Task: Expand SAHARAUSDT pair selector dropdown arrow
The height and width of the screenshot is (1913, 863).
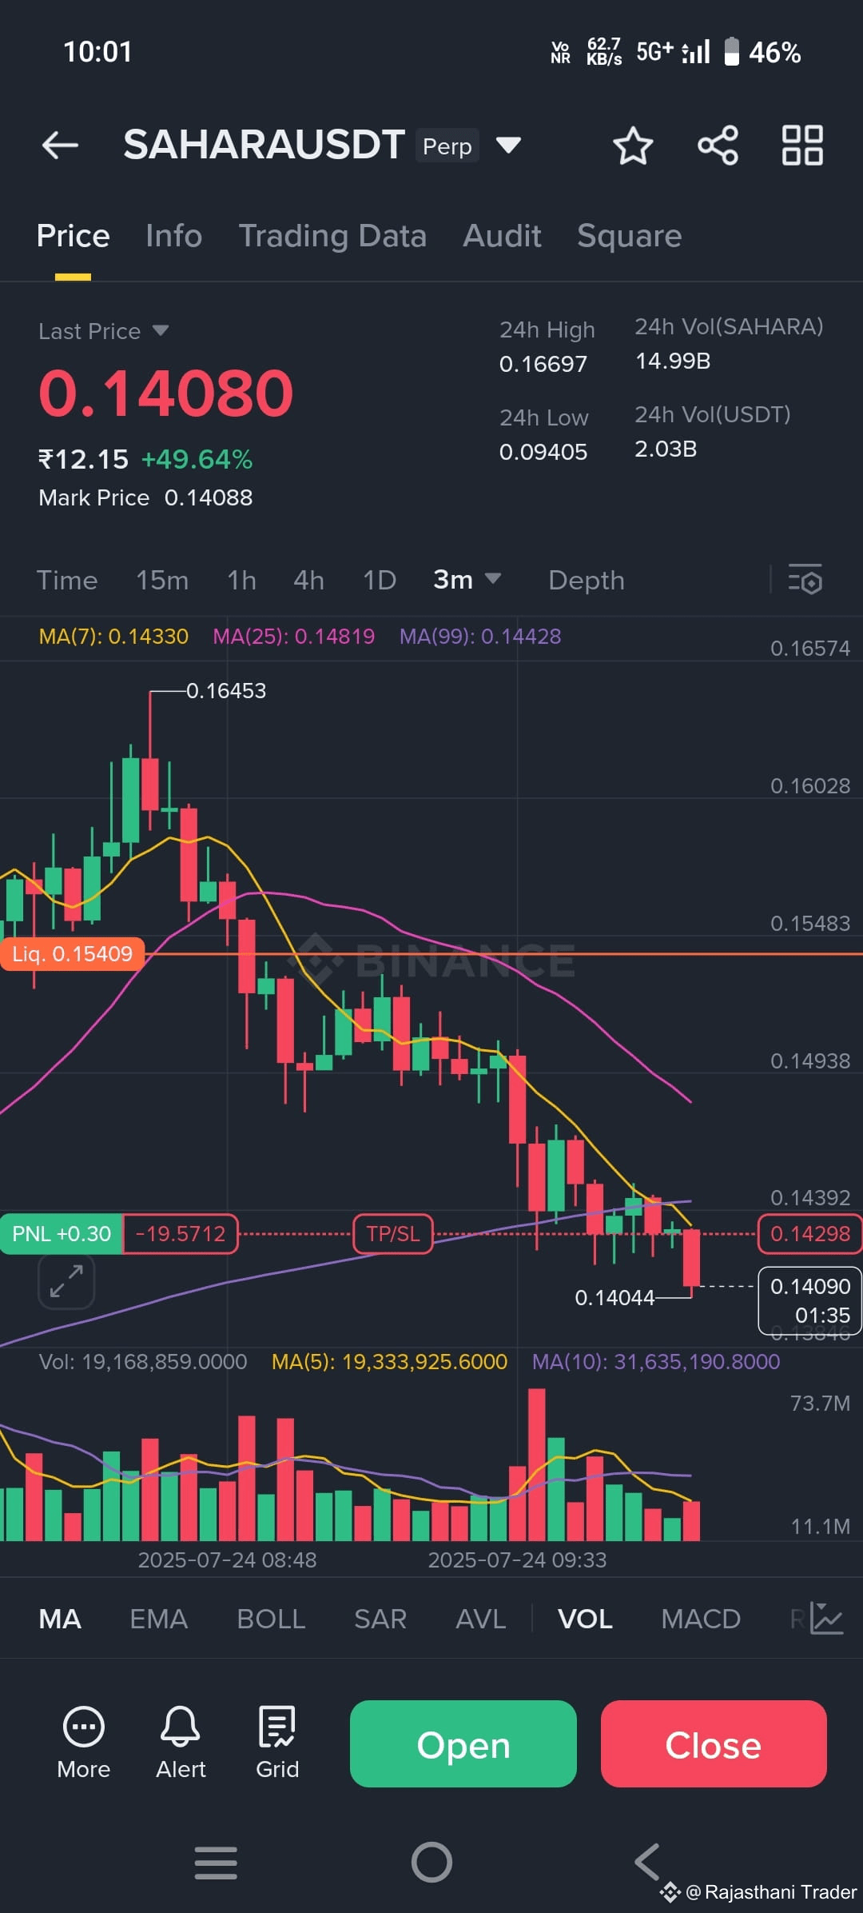Action: (x=508, y=146)
